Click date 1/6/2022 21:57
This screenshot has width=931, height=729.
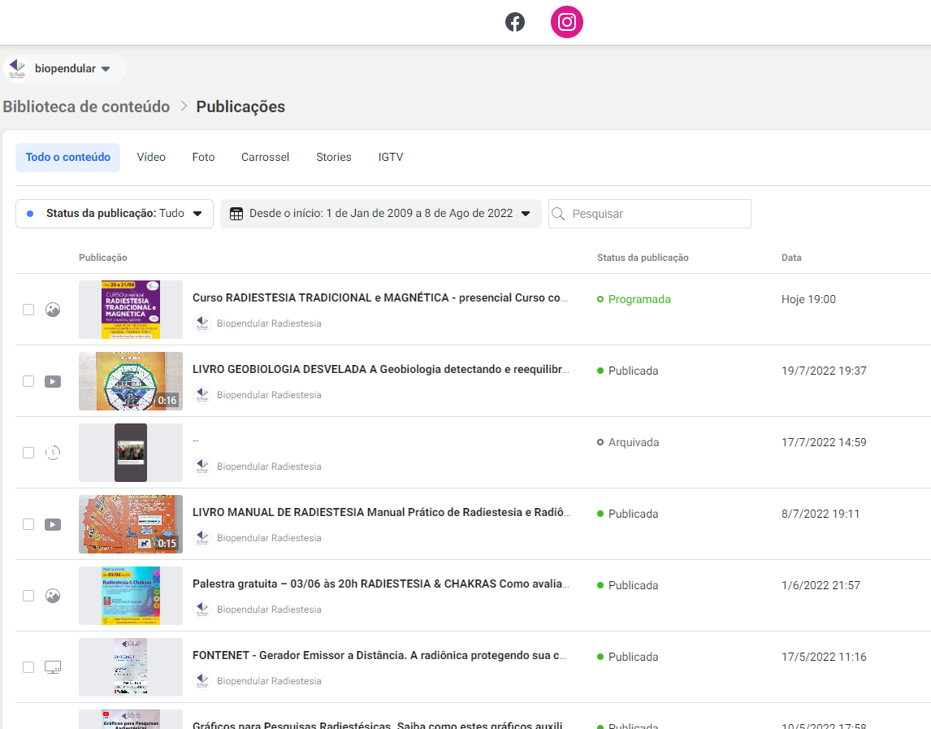pos(821,585)
